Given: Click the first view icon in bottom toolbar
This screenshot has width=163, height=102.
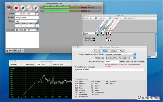Looking at the screenshot, I should [8, 50].
